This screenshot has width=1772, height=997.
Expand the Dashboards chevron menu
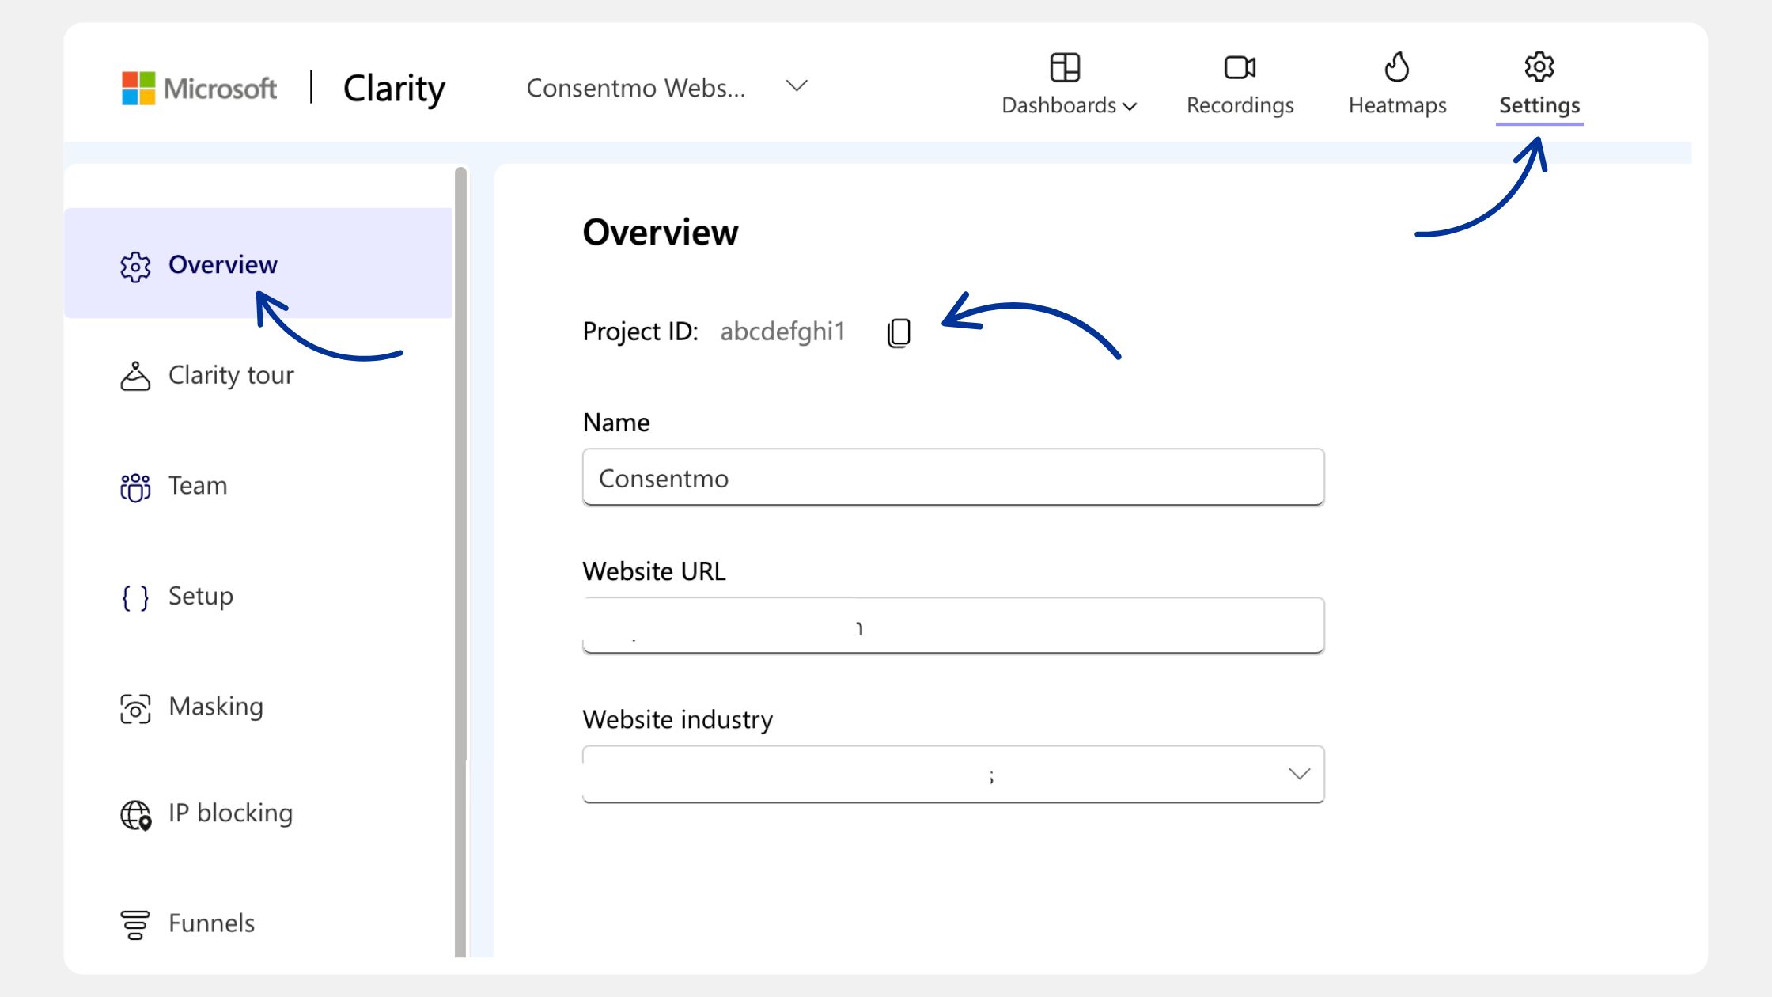pos(1131,105)
